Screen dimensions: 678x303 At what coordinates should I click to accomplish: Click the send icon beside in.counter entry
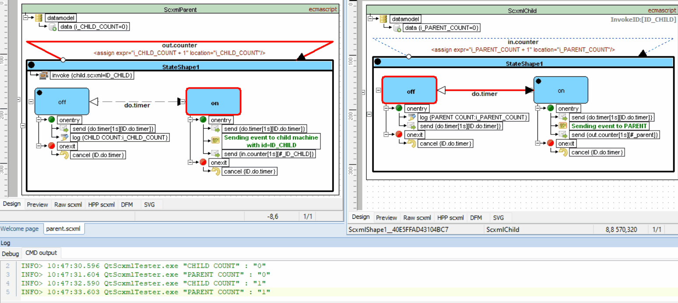pyautogui.click(x=215, y=154)
